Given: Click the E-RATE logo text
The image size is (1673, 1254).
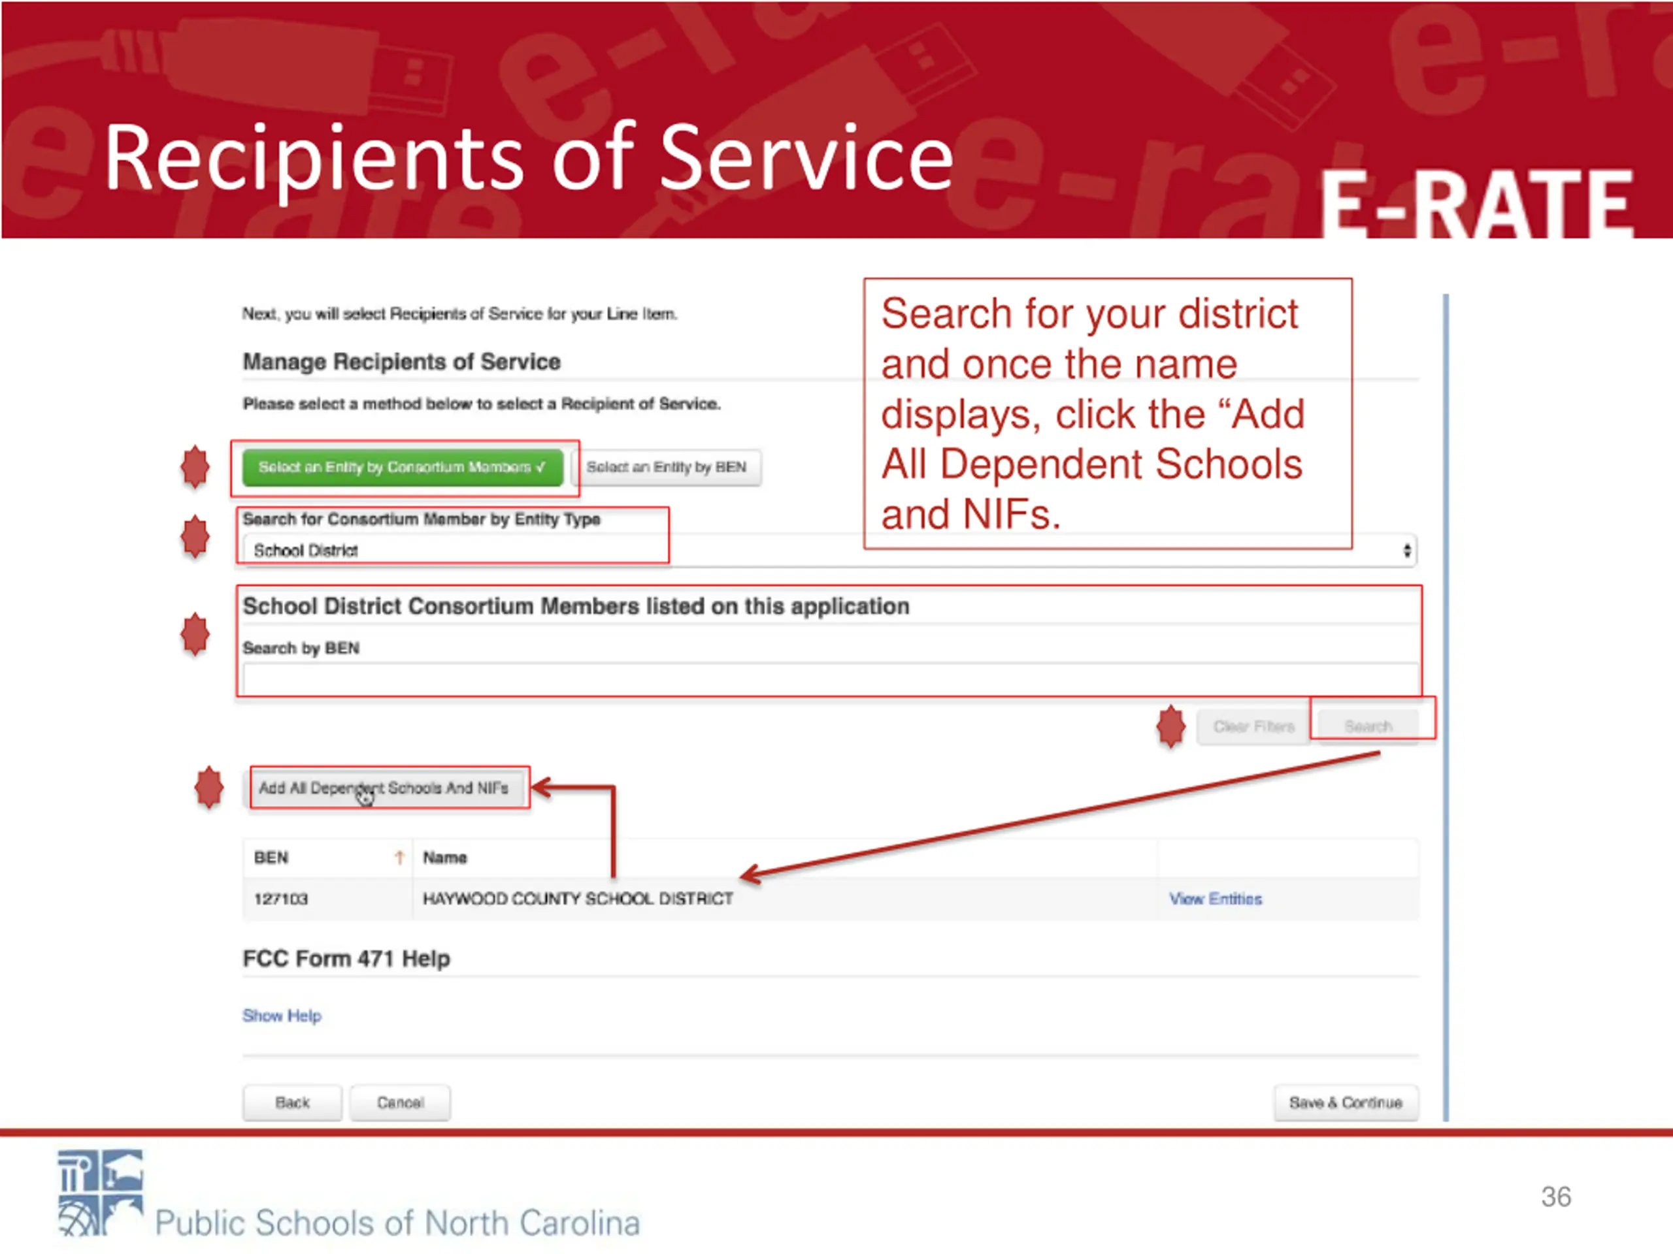Looking at the screenshot, I should tap(1476, 202).
